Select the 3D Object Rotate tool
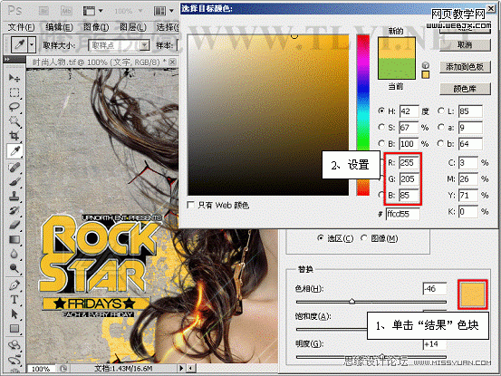Screen dimensions: 501x376 pyautogui.click(x=14, y=345)
